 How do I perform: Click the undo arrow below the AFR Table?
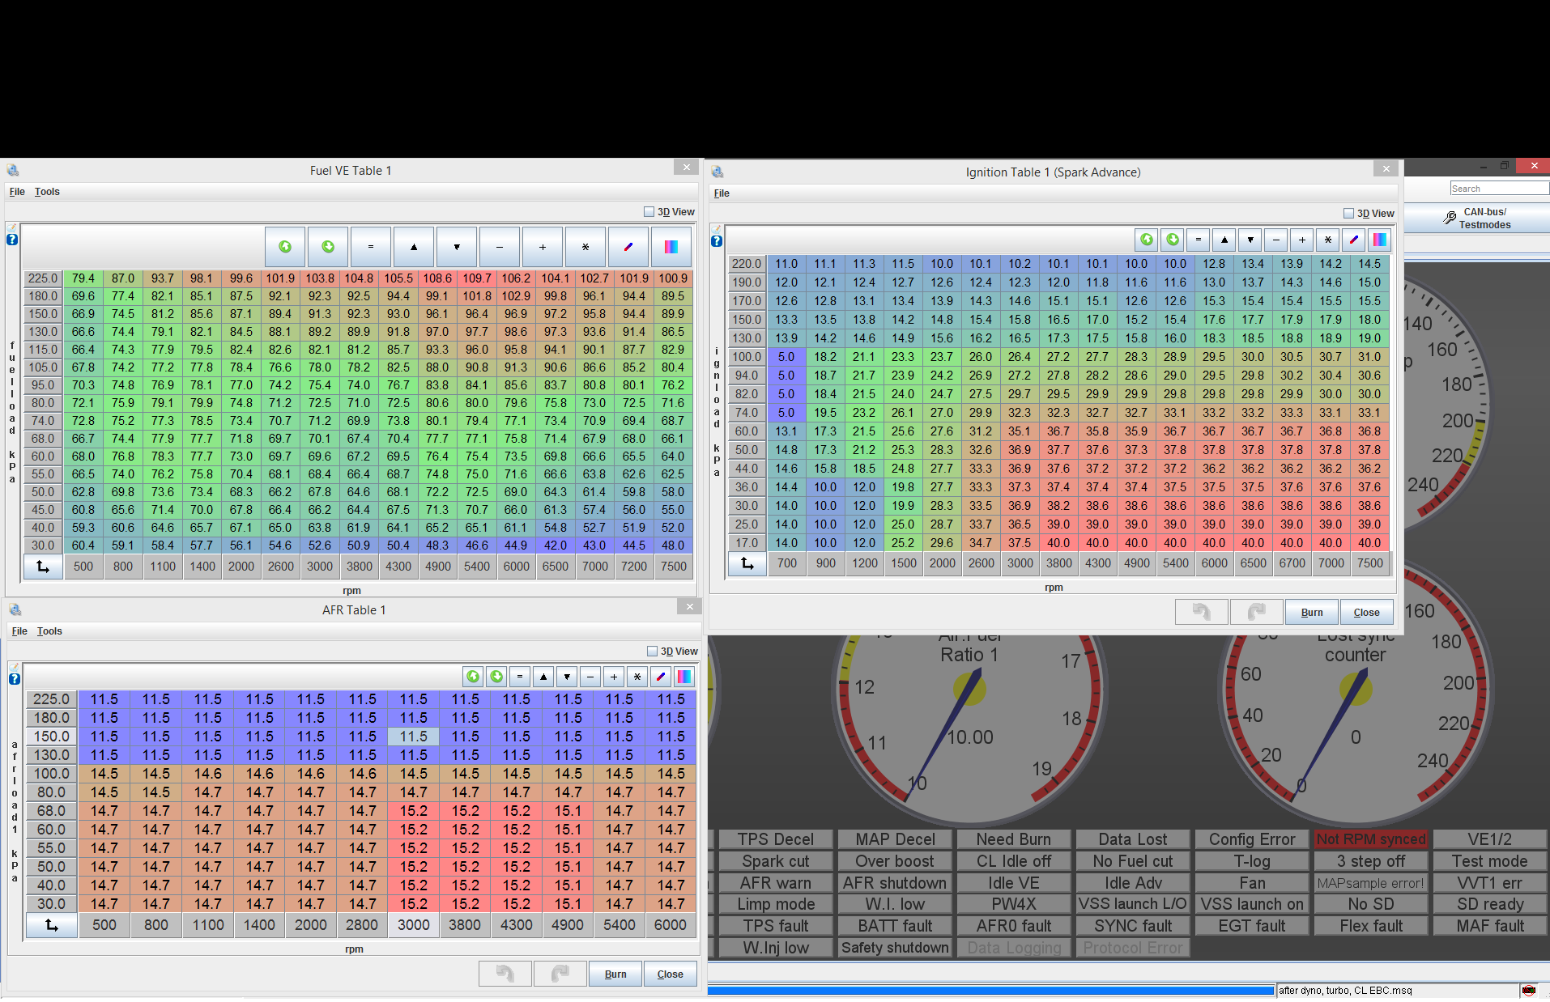tap(505, 973)
